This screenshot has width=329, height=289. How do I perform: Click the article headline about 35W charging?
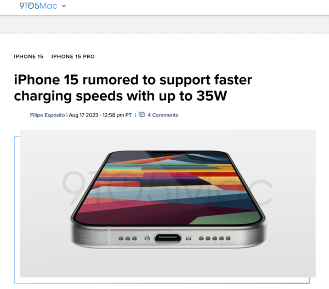click(133, 88)
